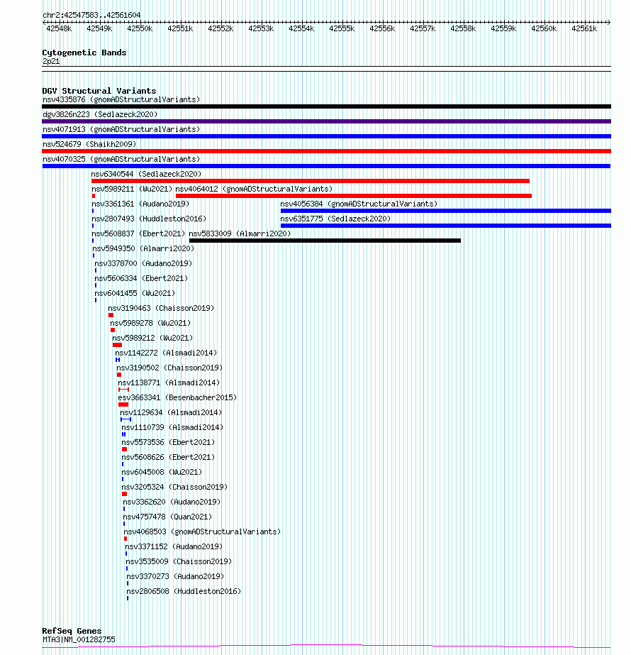The width and height of the screenshot is (631, 655).
Task: Click the nsv3190463 (Chaisson2019) label
Action: (161, 308)
